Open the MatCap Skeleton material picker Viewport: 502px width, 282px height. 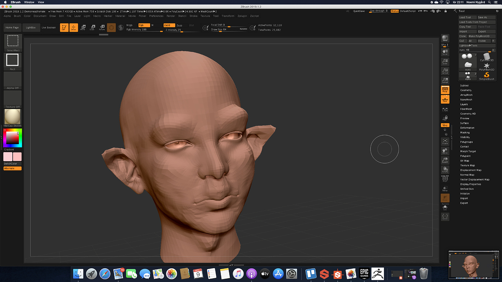(x=13, y=117)
